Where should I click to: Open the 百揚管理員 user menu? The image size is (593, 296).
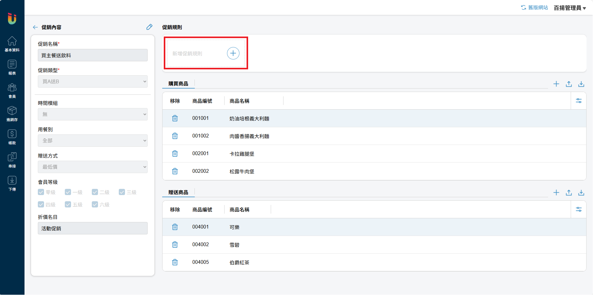[x=569, y=8]
